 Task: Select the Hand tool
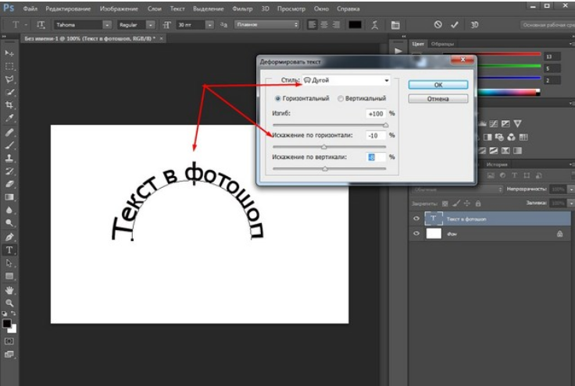coord(10,289)
